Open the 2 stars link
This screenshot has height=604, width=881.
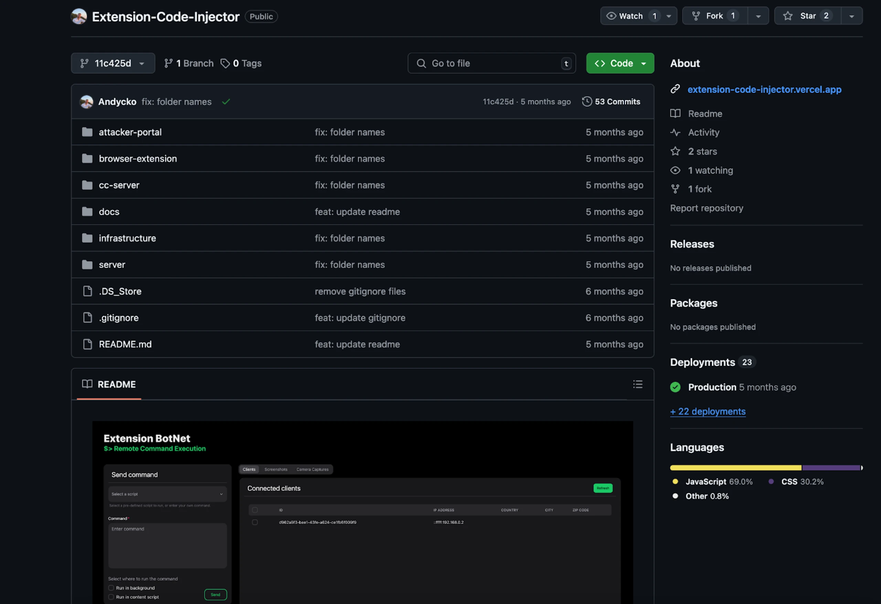point(702,152)
